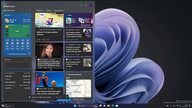The width and height of the screenshot is (192, 108).
Task: Open more options of weather widget
Action: tap(29, 15)
